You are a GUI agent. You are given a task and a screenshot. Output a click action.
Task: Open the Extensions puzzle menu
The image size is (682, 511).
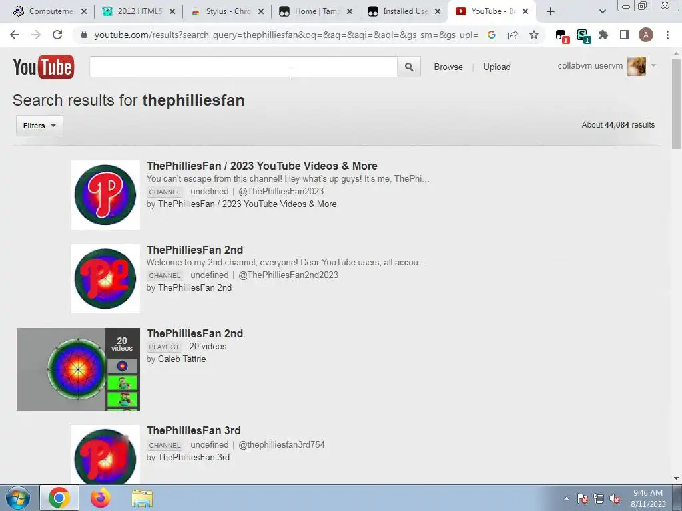coord(603,35)
